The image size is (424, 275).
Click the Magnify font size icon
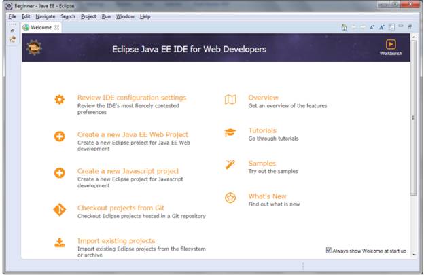click(382, 27)
